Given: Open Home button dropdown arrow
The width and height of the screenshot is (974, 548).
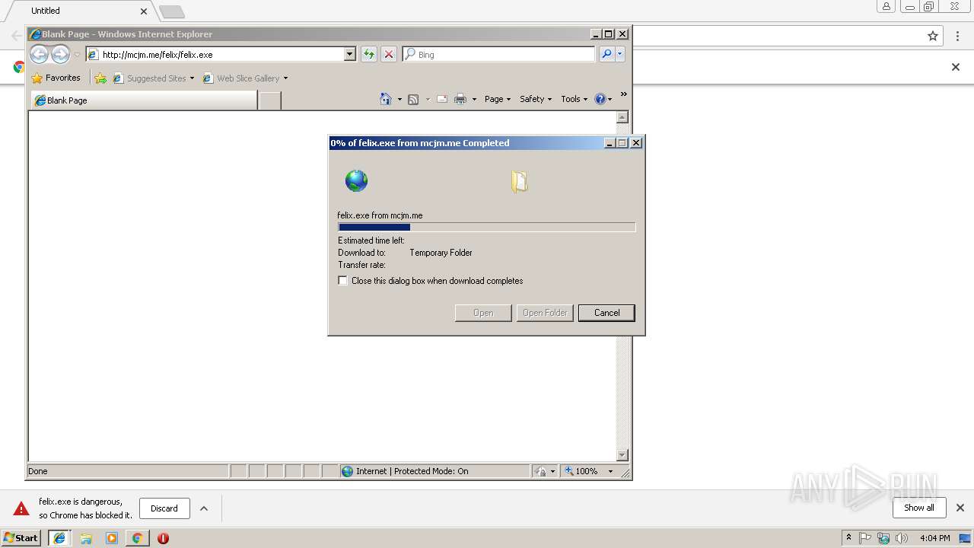Looking at the screenshot, I should pos(399,100).
